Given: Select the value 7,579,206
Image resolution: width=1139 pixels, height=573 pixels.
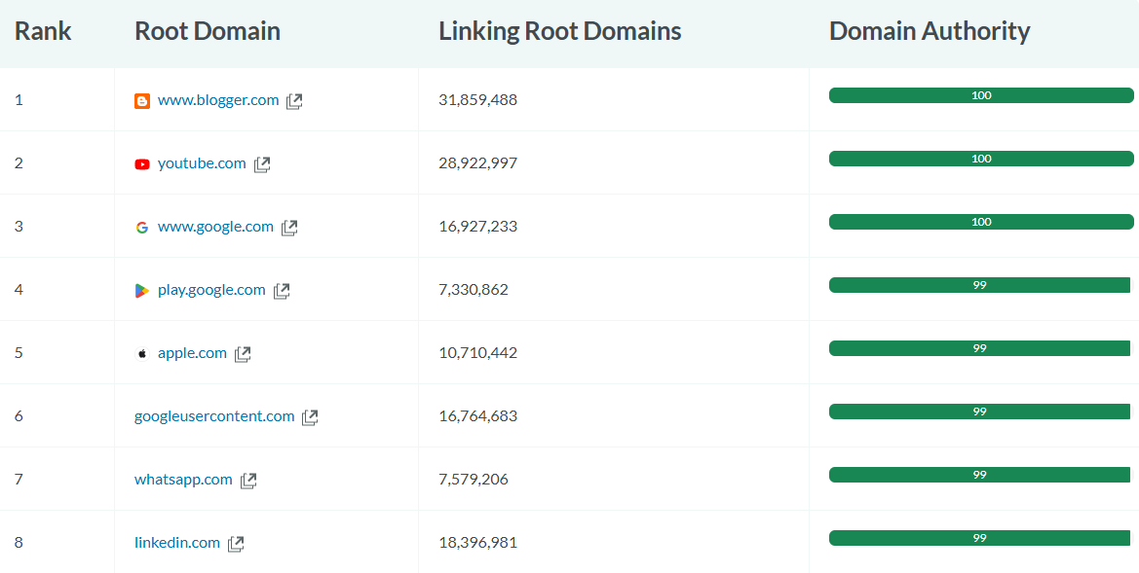Looking at the screenshot, I should pos(474,479).
